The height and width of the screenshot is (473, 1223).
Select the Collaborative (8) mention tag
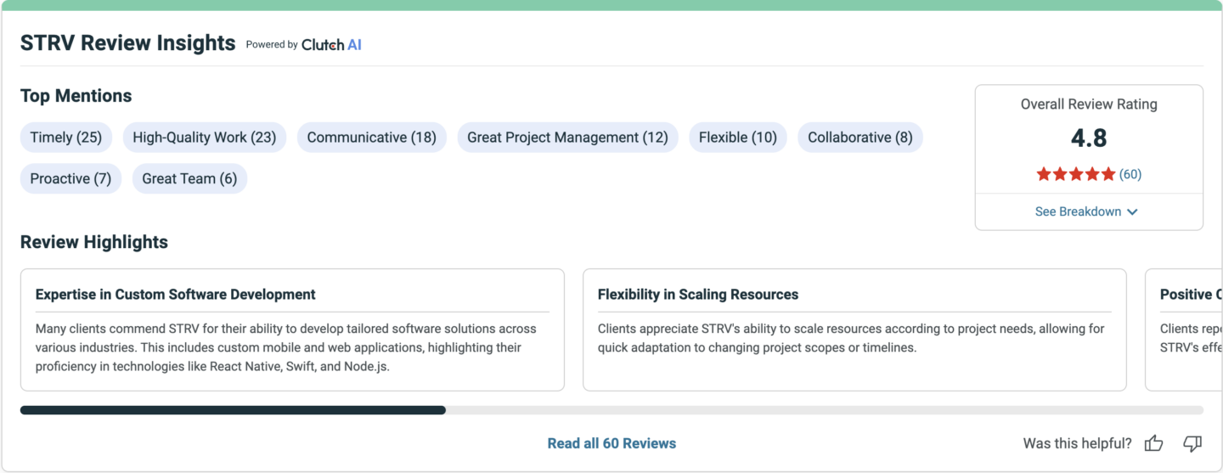(x=860, y=138)
